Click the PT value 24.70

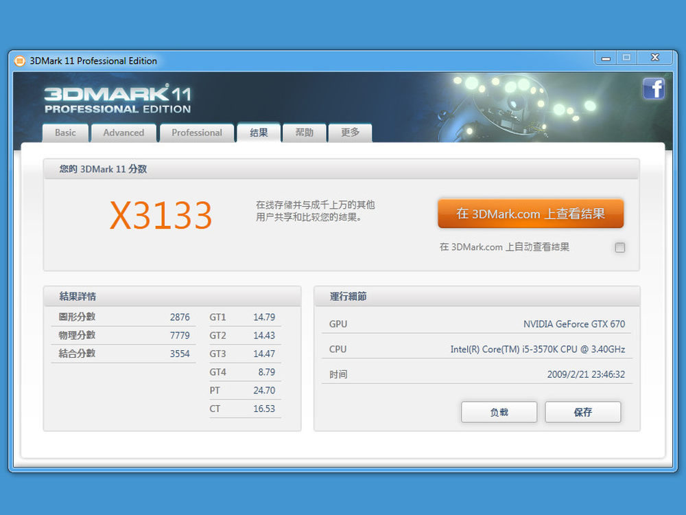point(264,390)
